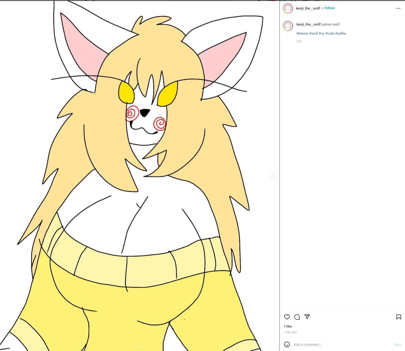Screen dimensions: 405x351
Task: Open kenji_the__wolf header profile picture
Action: click(288, 8)
